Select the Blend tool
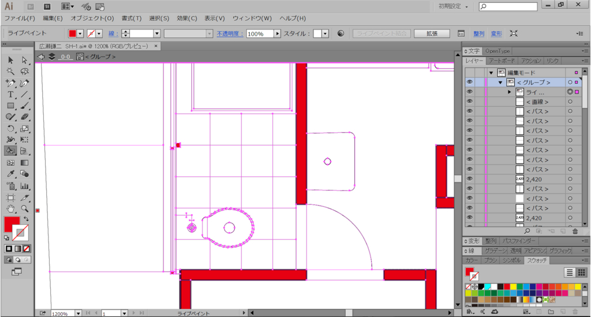This screenshot has height=317, width=591. click(x=24, y=174)
